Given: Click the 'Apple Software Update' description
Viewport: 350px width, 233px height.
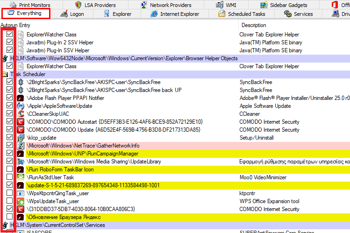Looking at the screenshot, I should (265, 106).
